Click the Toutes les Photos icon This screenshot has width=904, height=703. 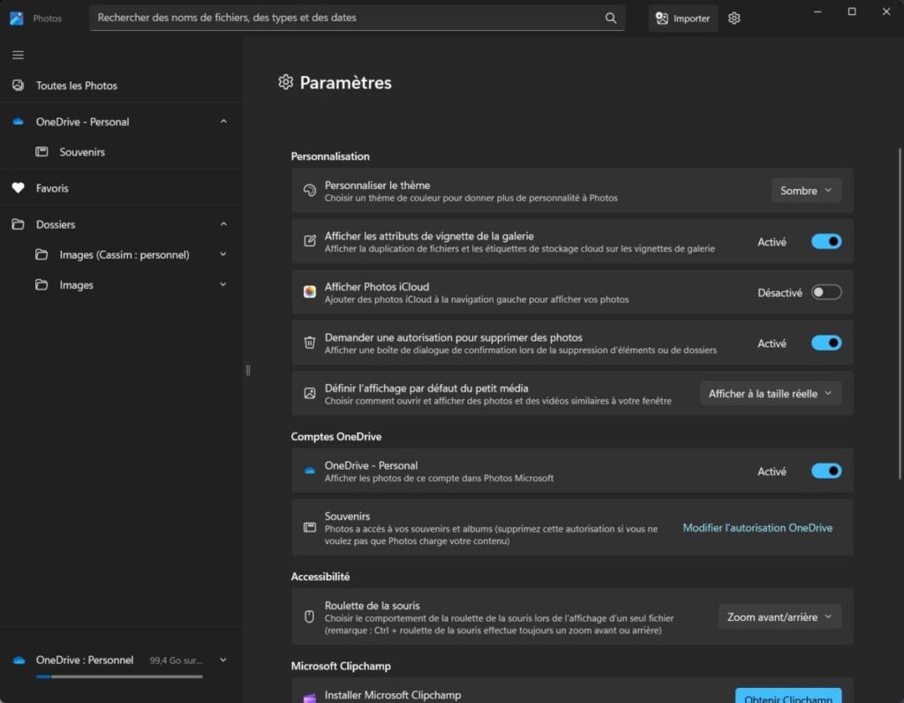point(18,86)
